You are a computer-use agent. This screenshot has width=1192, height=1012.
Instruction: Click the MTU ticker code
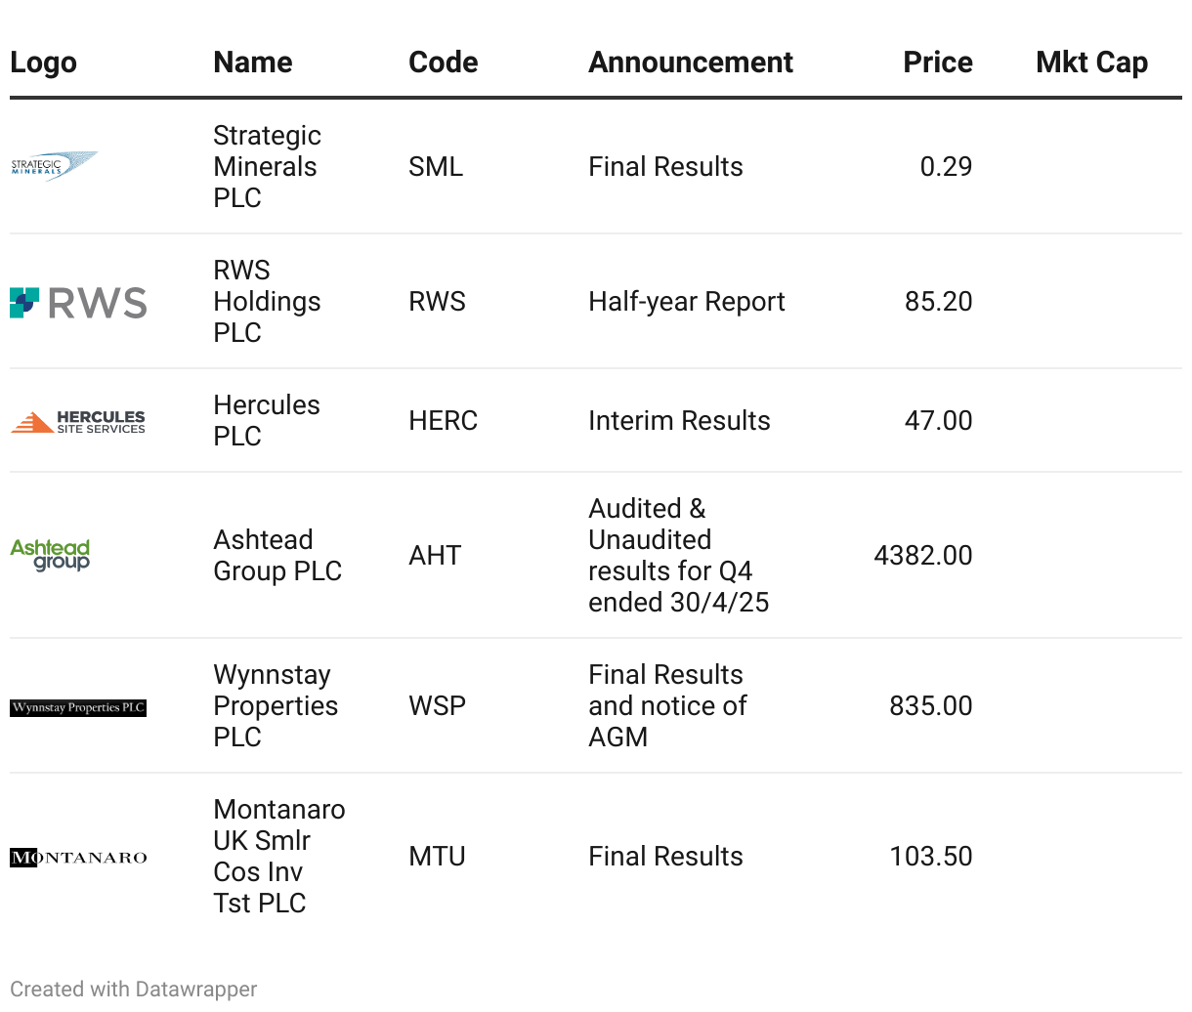(x=437, y=857)
